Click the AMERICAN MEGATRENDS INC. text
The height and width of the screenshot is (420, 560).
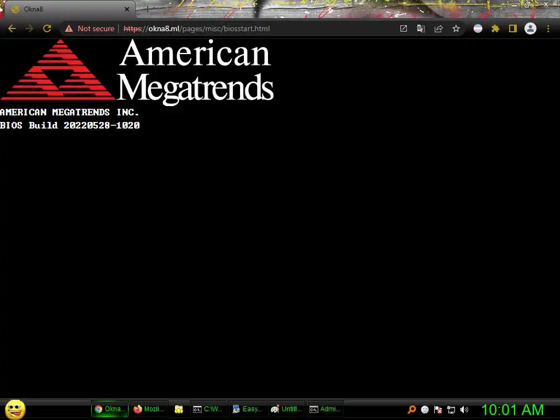(x=69, y=112)
